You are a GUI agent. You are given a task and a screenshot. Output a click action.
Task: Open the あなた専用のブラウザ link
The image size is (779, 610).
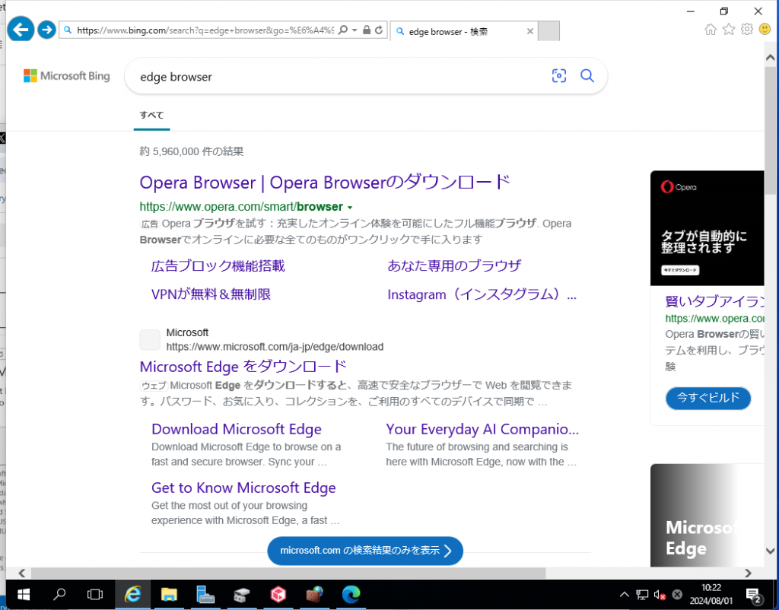click(x=454, y=265)
